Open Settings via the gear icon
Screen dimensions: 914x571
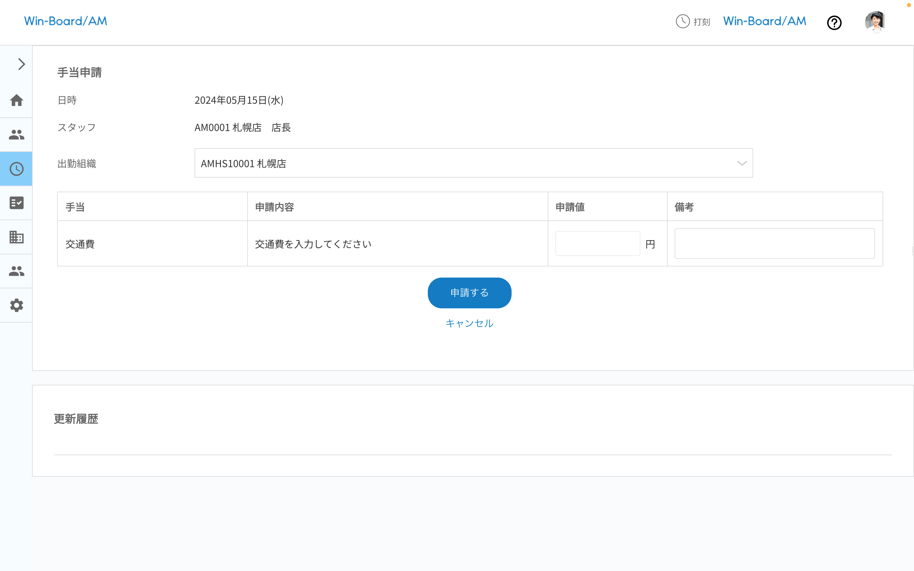[x=16, y=305]
